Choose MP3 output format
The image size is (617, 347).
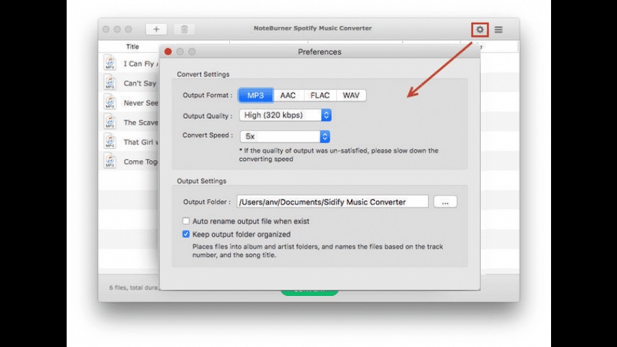(x=256, y=96)
